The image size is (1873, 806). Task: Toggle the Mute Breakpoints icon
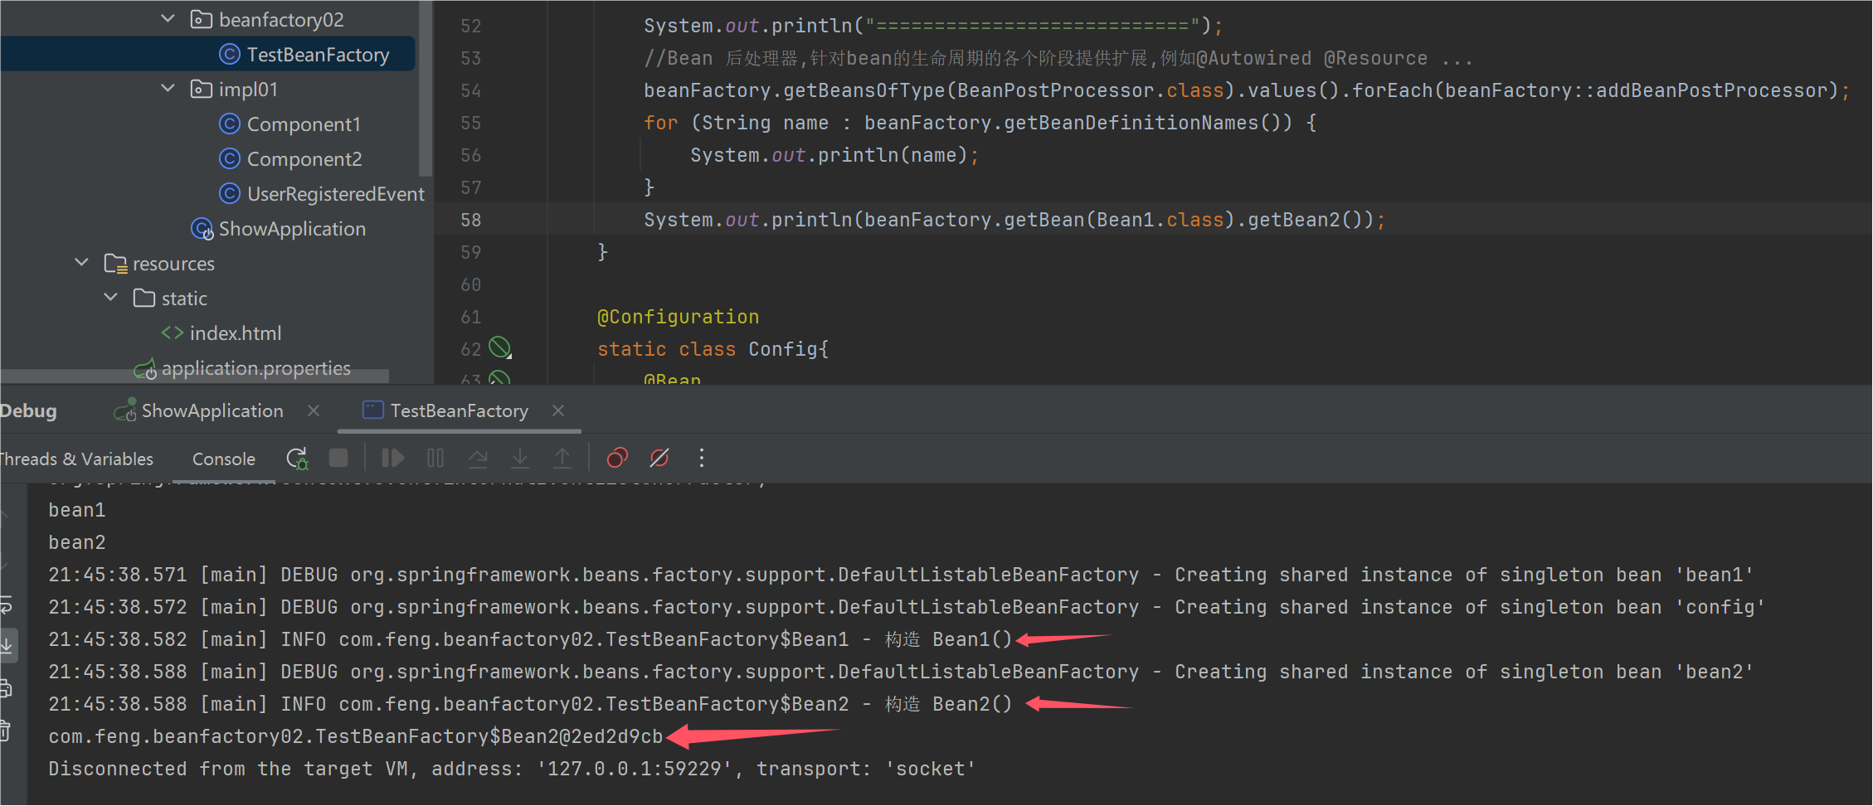pyautogui.click(x=659, y=458)
